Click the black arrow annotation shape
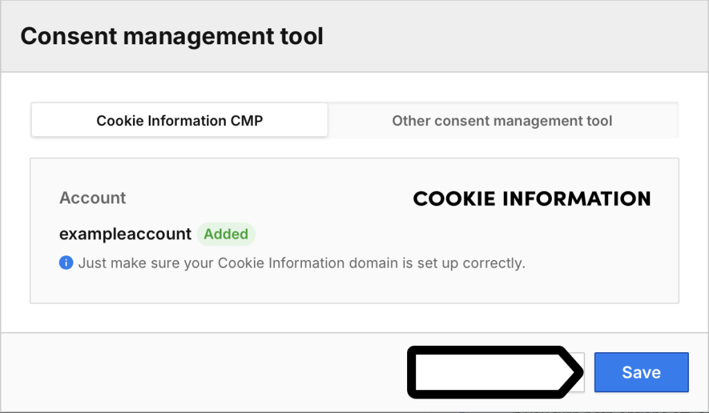Image resolution: width=709 pixels, height=413 pixels. tap(496, 372)
